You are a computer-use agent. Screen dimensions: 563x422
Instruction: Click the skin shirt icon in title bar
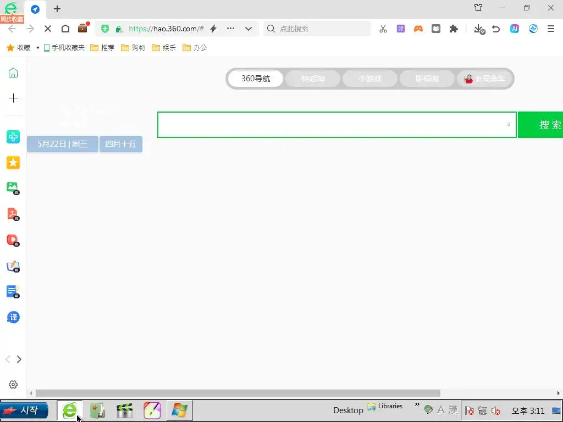point(478,8)
